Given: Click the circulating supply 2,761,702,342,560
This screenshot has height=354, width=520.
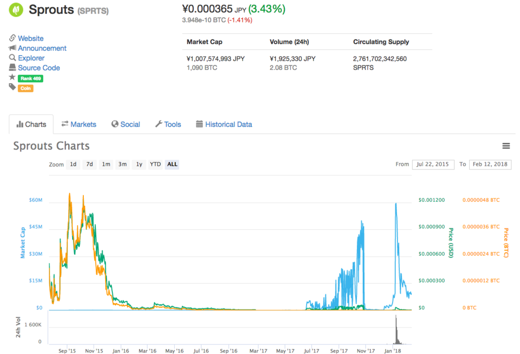Looking at the screenshot, I should (x=380, y=59).
